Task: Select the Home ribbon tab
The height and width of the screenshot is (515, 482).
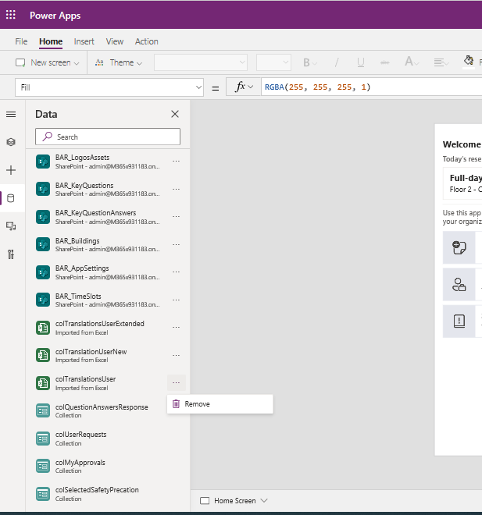Action: [x=51, y=41]
